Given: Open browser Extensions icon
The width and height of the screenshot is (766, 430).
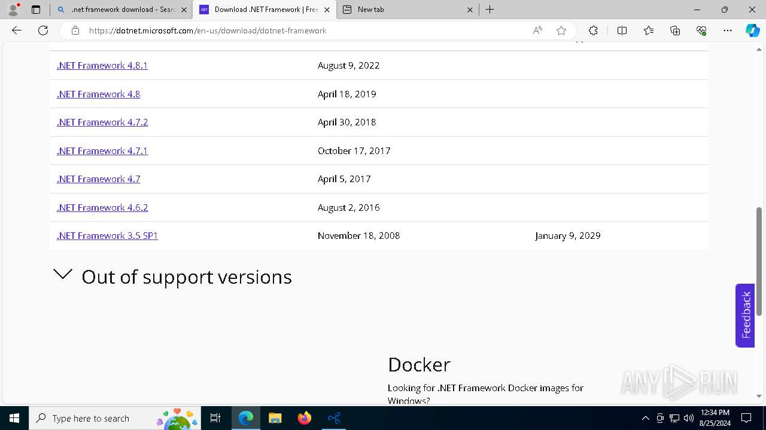Looking at the screenshot, I should coord(593,30).
